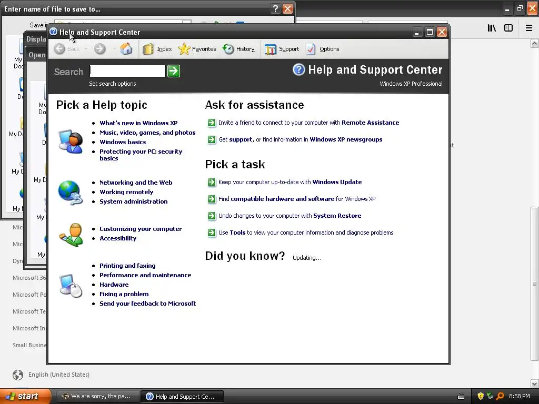Screen dimensions: 539x404
Task: Click green arrow beside Windows Update task
Action: pos(212,182)
